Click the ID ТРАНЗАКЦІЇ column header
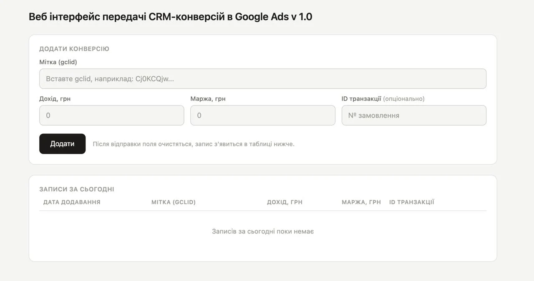This screenshot has width=534, height=281. click(x=412, y=202)
